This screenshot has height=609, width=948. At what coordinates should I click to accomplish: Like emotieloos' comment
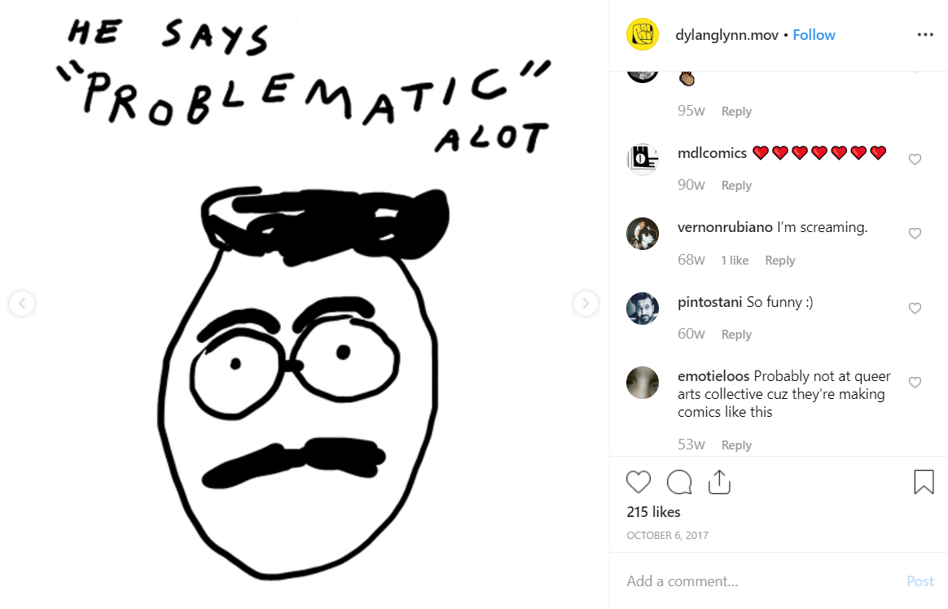[915, 383]
